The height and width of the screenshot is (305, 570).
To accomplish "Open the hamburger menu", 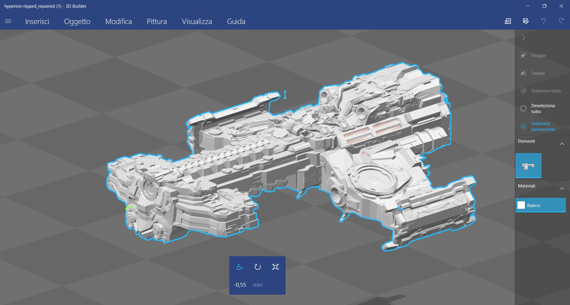I will [x=8, y=21].
